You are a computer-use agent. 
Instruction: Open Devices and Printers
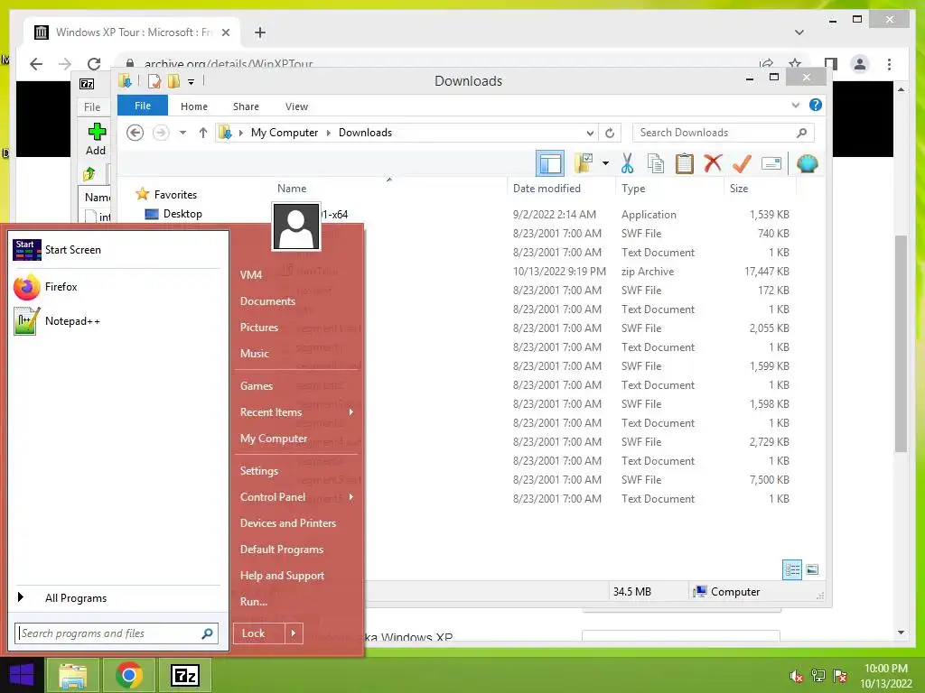point(288,523)
